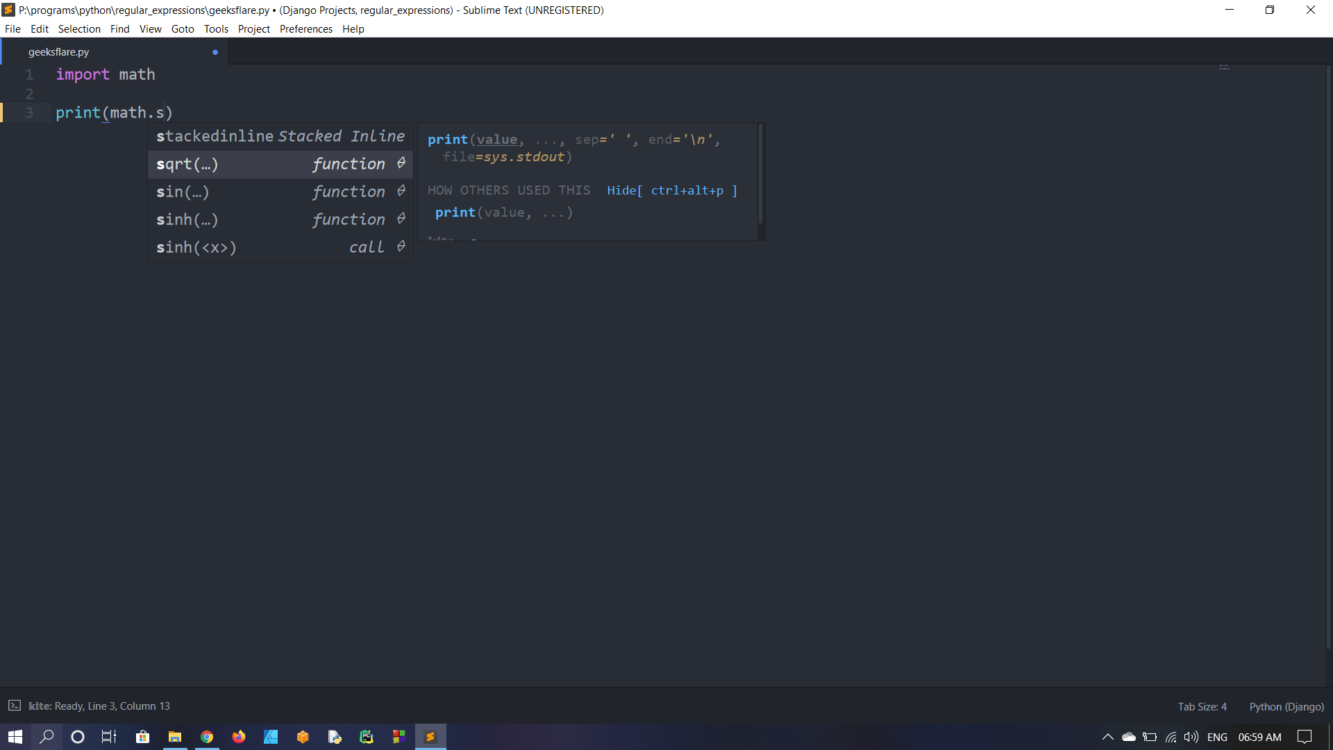Image resolution: width=1333 pixels, height=750 pixels.
Task: Click the Sublime Text taskbar icon
Action: (x=430, y=737)
